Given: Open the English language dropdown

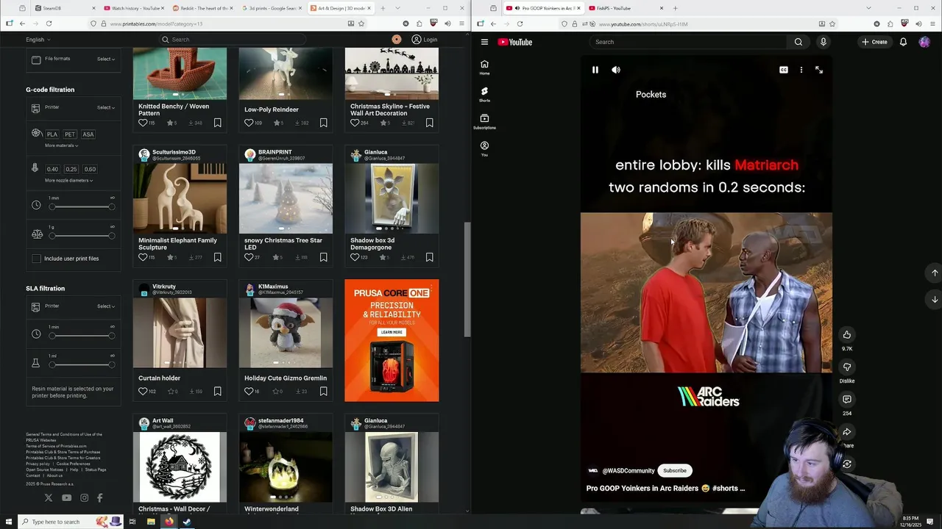Looking at the screenshot, I should (x=38, y=40).
